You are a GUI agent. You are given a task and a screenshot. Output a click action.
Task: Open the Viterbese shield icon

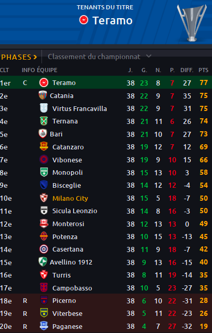44,313
